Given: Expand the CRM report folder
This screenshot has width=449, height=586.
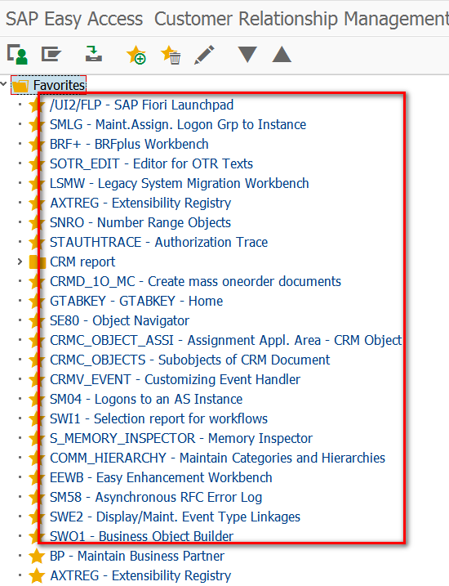Looking at the screenshot, I should pyautogui.click(x=20, y=262).
